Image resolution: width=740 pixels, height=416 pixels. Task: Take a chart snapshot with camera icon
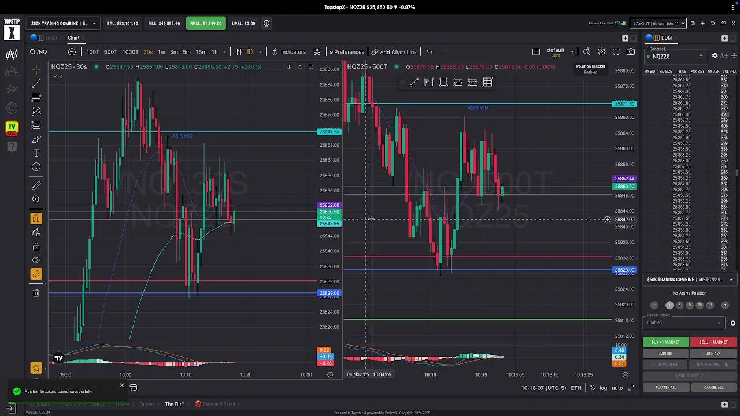631,52
